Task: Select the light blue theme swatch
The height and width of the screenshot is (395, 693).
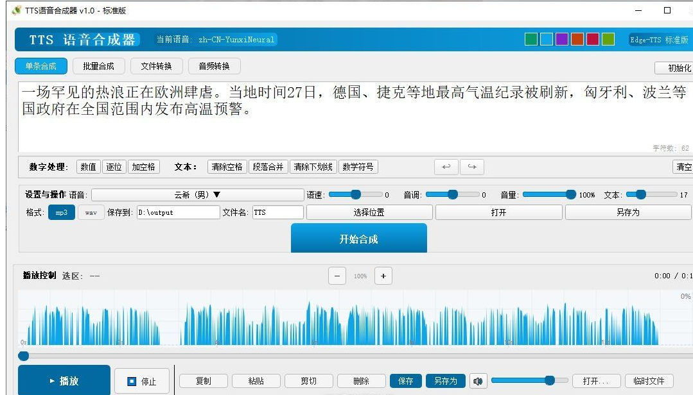Action: [x=547, y=39]
